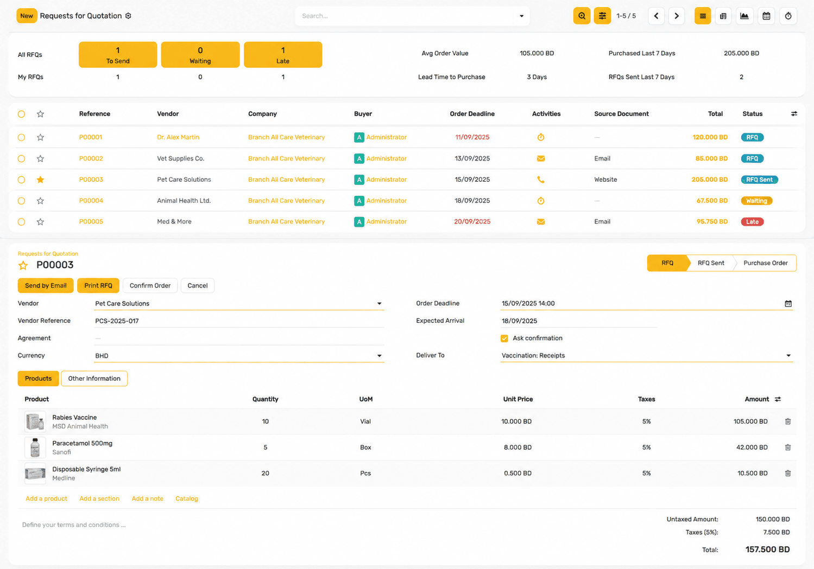
Task: Open the activity clock view icon
Action: [788, 16]
